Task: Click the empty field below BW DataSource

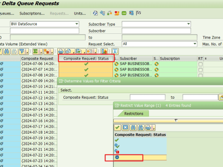Action: click(x=45, y=31)
